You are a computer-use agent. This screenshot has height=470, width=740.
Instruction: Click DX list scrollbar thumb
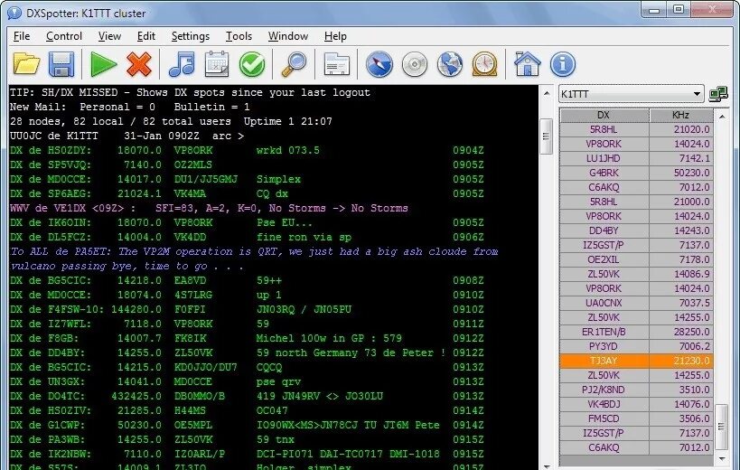(722, 427)
